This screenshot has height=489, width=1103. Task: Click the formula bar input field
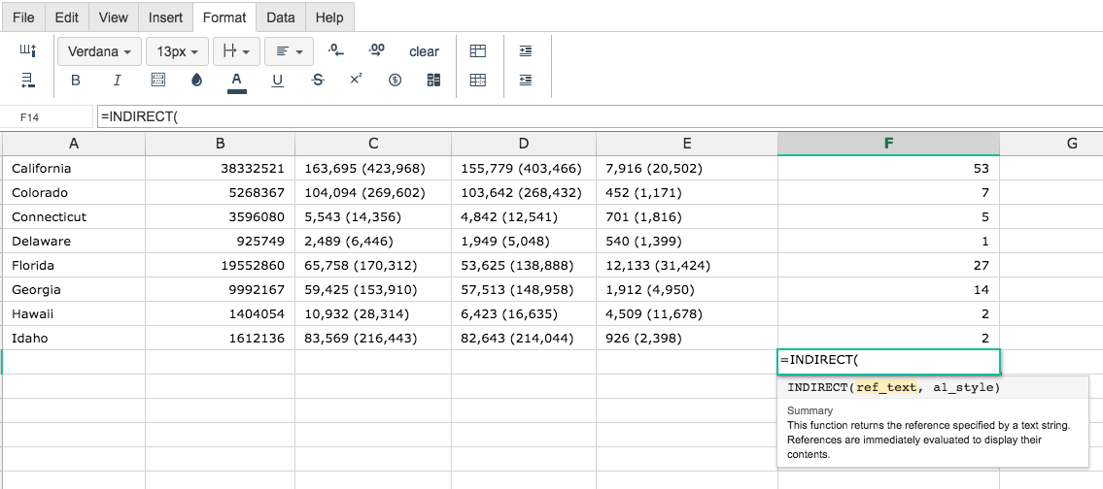click(598, 116)
